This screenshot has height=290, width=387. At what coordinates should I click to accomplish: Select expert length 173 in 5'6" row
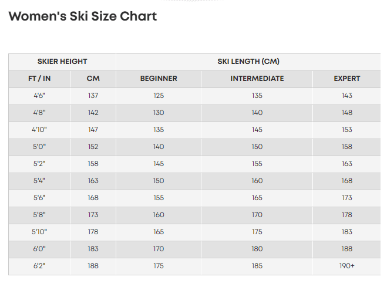pos(347,198)
